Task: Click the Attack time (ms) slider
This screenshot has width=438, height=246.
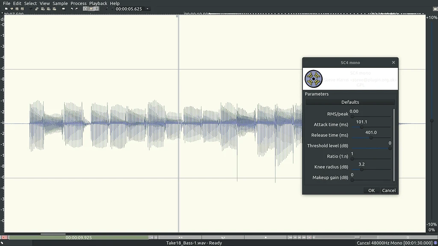Action: click(x=371, y=127)
